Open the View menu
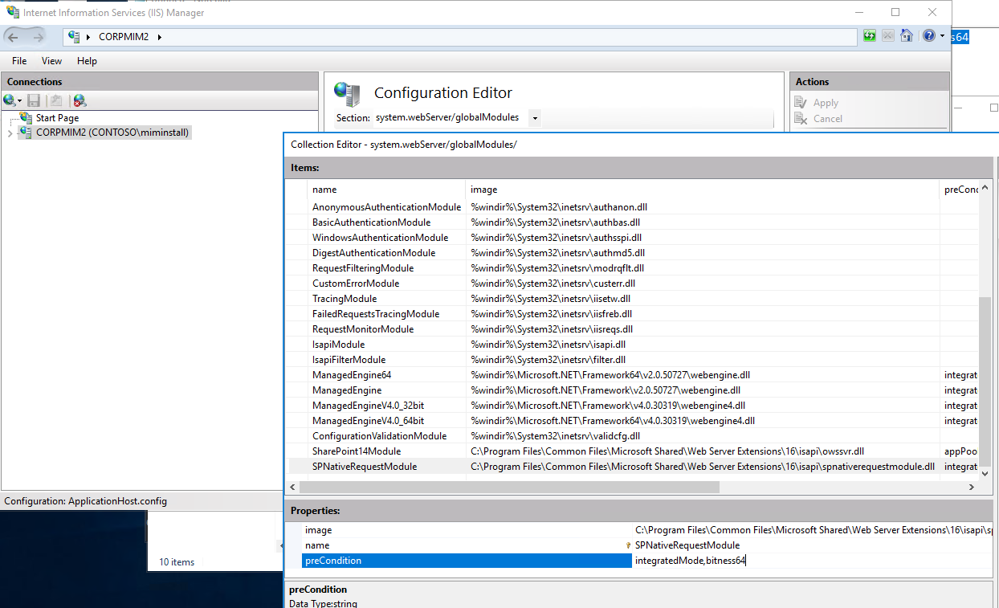 [x=51, y=61]
